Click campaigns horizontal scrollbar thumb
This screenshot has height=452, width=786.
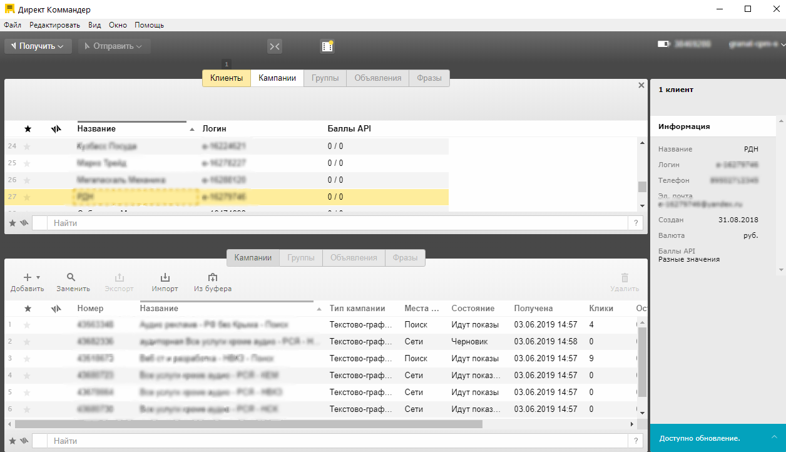click(x=248, y=424)
